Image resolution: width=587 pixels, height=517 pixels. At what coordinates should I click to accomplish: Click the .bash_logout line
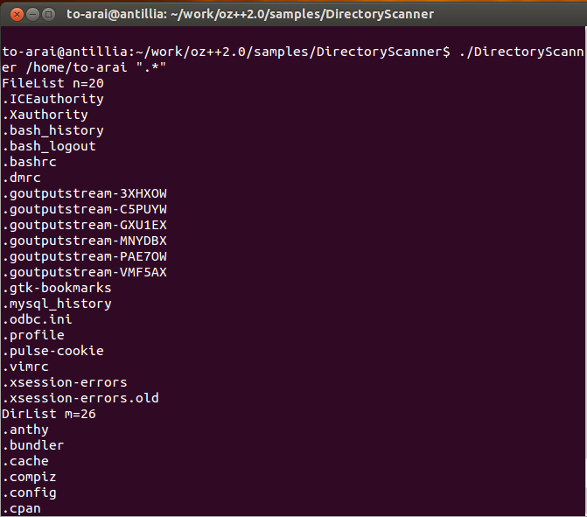(x=49, y=146)
